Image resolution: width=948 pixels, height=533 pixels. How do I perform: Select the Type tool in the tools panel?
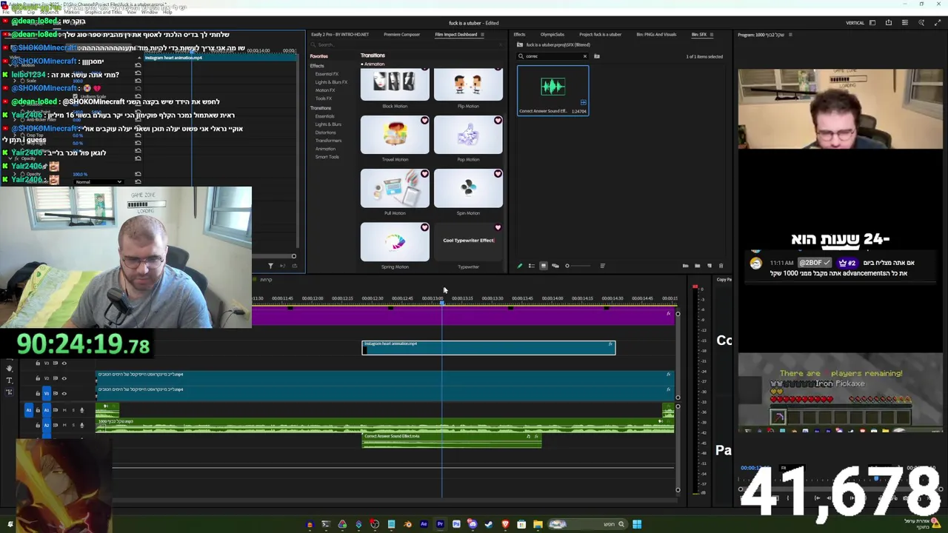[9, 381]
